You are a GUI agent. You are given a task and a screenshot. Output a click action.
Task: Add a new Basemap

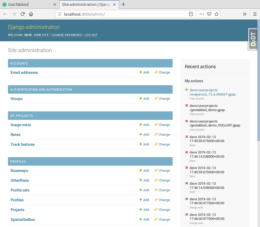[144, 170]
